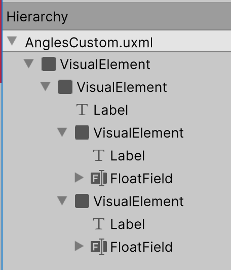Collapse the second-level VisualElement arrow
The image size is (231, 270).
click(x=46, y=86)
